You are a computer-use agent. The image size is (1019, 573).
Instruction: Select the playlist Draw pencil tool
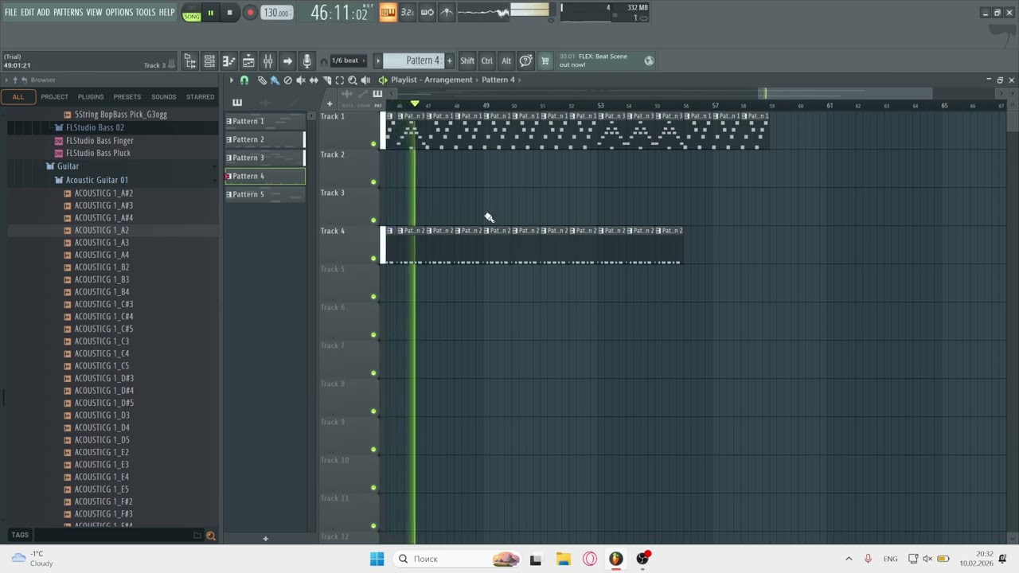pyautogui.click(x=262, y=80)
